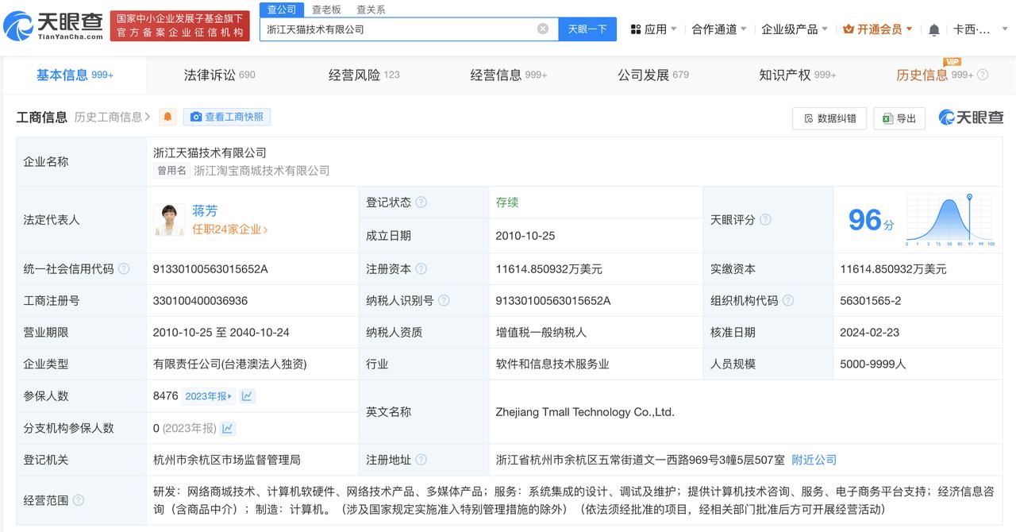Viewport: 1016px width, 532px height.
Task: Click help icon beside 经营范围
Action: click(78, 500)
